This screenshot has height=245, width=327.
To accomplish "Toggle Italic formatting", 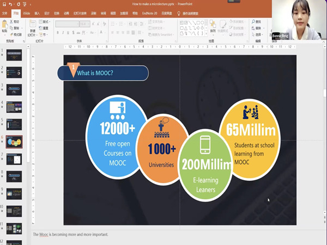I will 62,33.
